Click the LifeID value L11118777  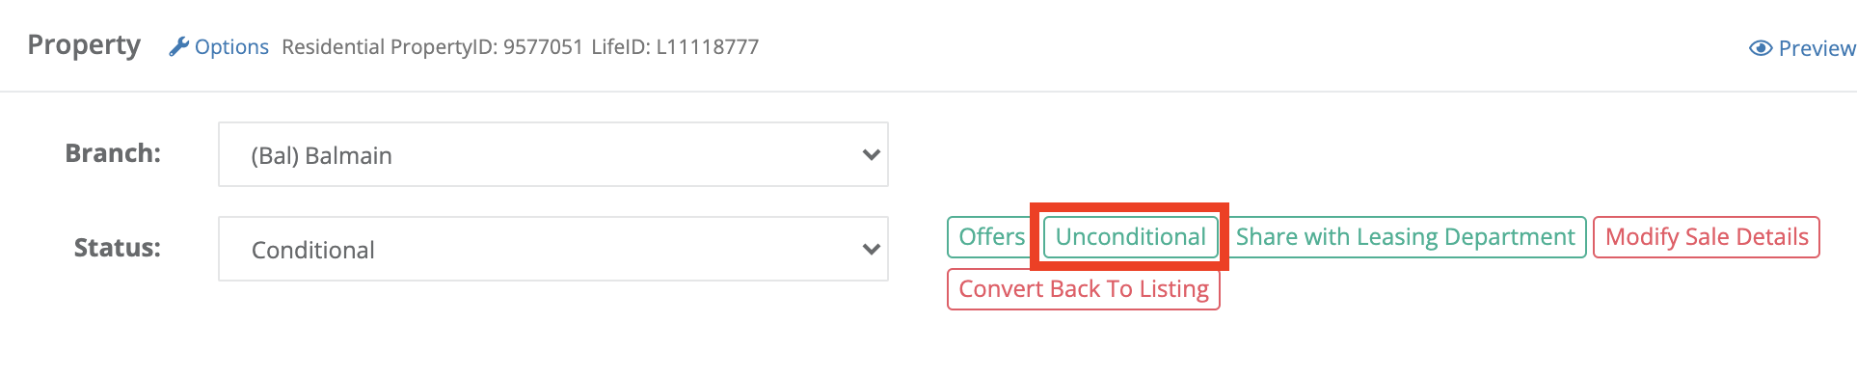click(708, 46)
